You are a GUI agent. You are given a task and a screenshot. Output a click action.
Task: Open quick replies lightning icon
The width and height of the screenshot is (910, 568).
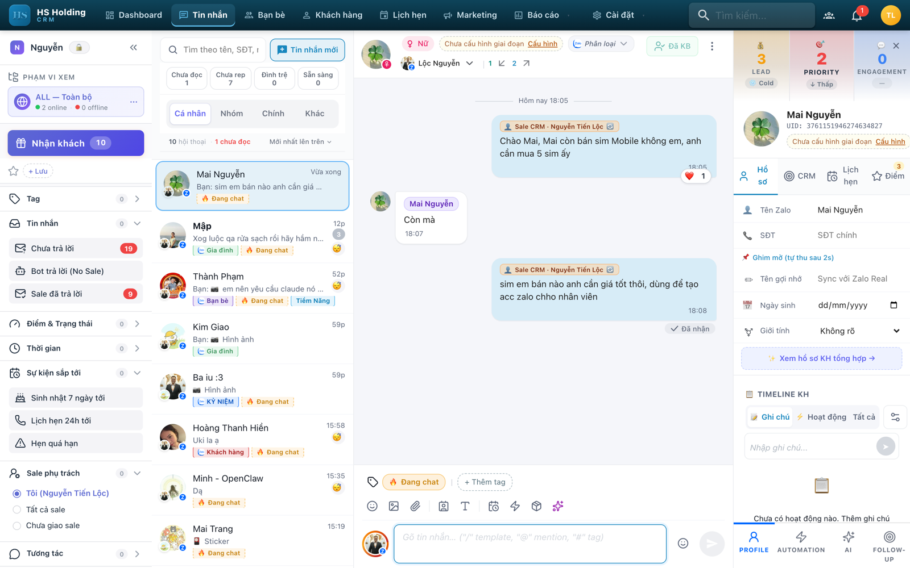(515, 506)
